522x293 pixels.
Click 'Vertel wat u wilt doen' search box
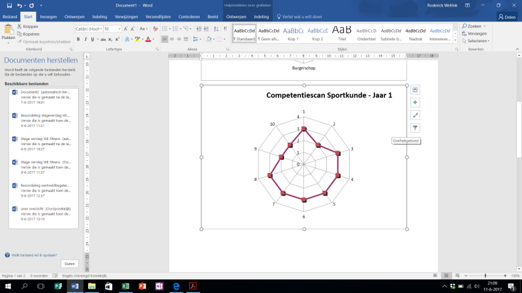(299, 17)
